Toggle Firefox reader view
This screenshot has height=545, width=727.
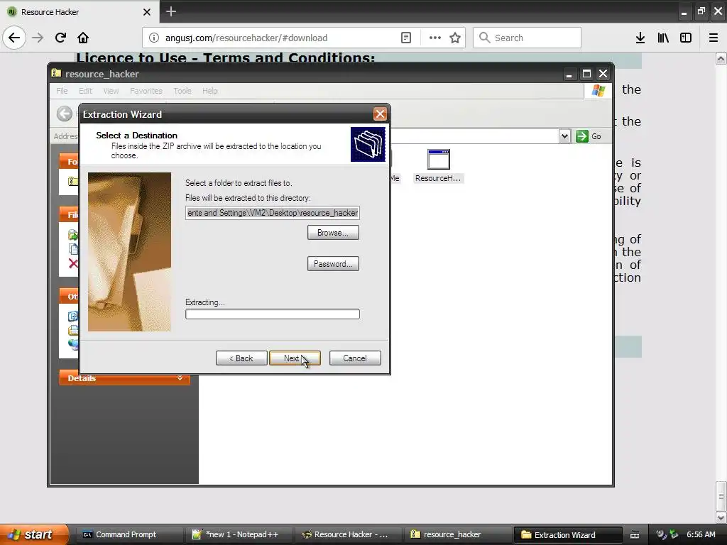click(x=406, y=38)
